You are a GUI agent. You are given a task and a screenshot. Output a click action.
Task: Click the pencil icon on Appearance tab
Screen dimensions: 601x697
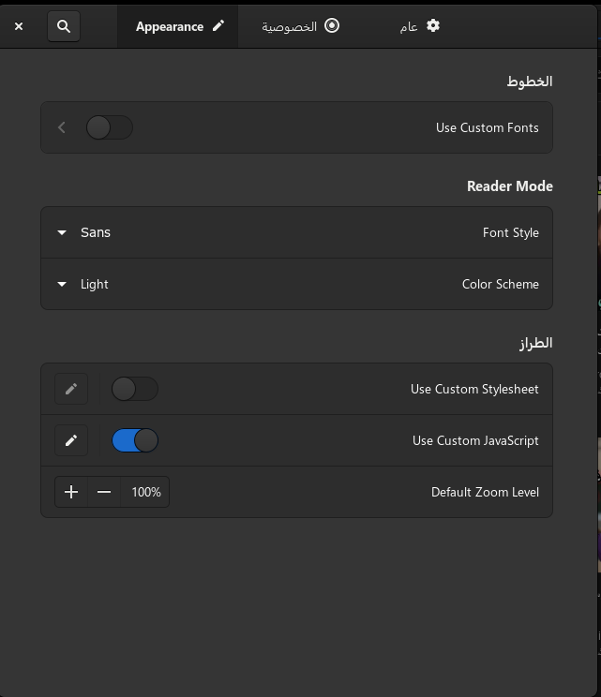(x=218, y=26)
